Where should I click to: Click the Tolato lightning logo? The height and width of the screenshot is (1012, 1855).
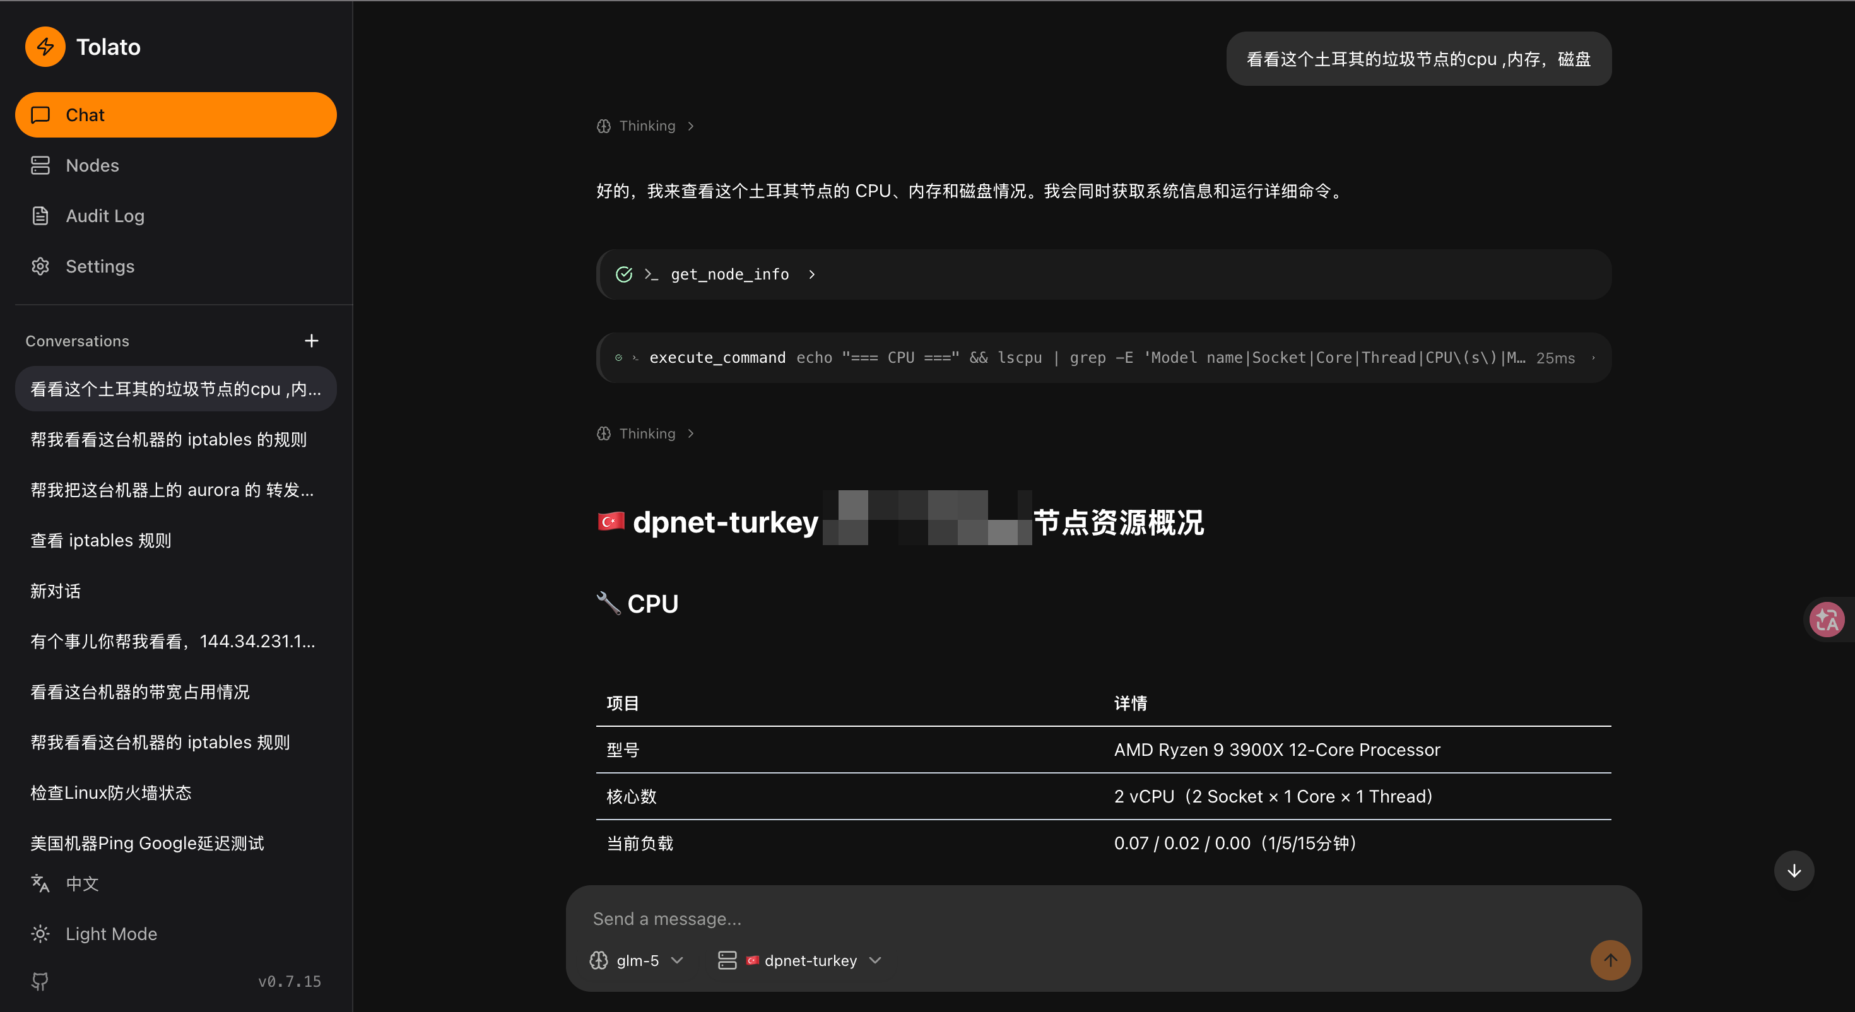click(x=45, y=47)
